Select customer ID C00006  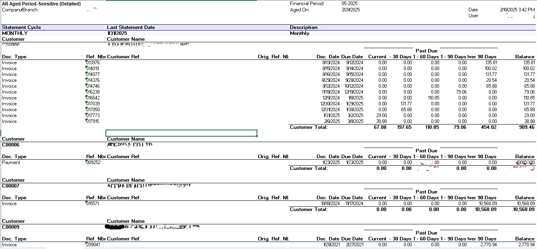pyautogui.click(x=11, y=145)
